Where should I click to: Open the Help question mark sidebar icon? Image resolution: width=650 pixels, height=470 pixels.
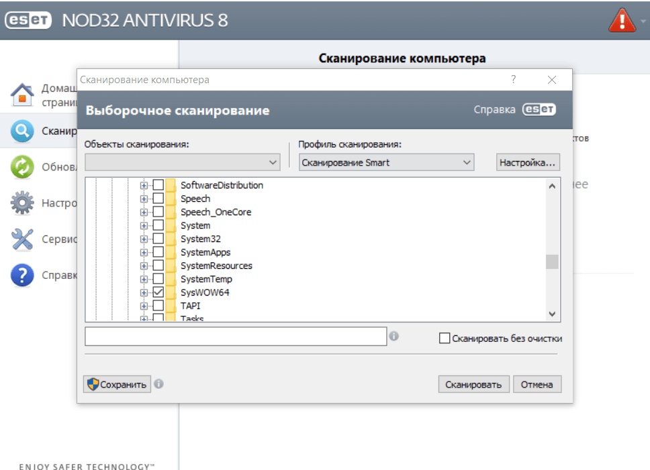tap(22, 275)
